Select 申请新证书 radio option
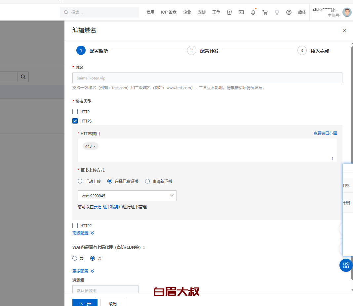The image size is (353, 306). (x=147, y=181)
